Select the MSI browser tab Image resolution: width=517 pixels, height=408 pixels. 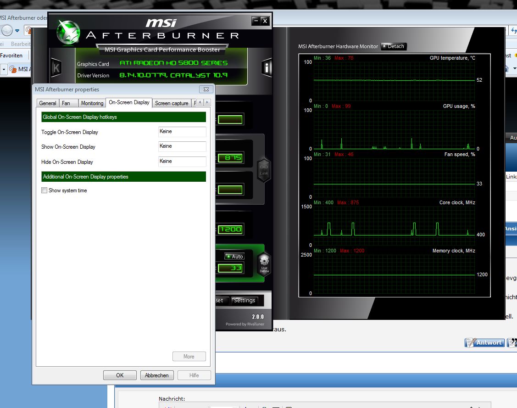pos(21,69)
